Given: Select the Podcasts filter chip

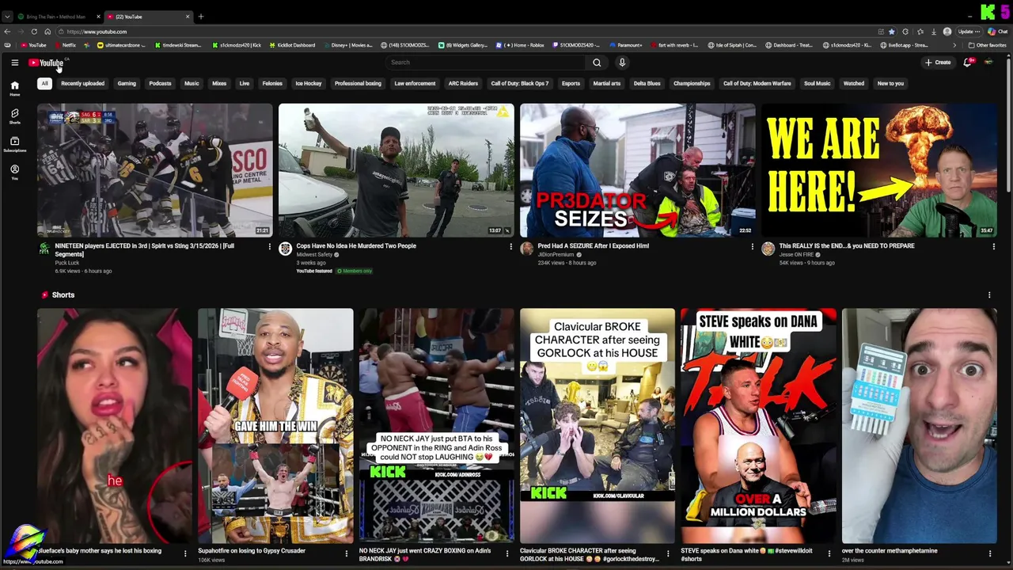Looking at the screenshot, I should pos(160,83).
